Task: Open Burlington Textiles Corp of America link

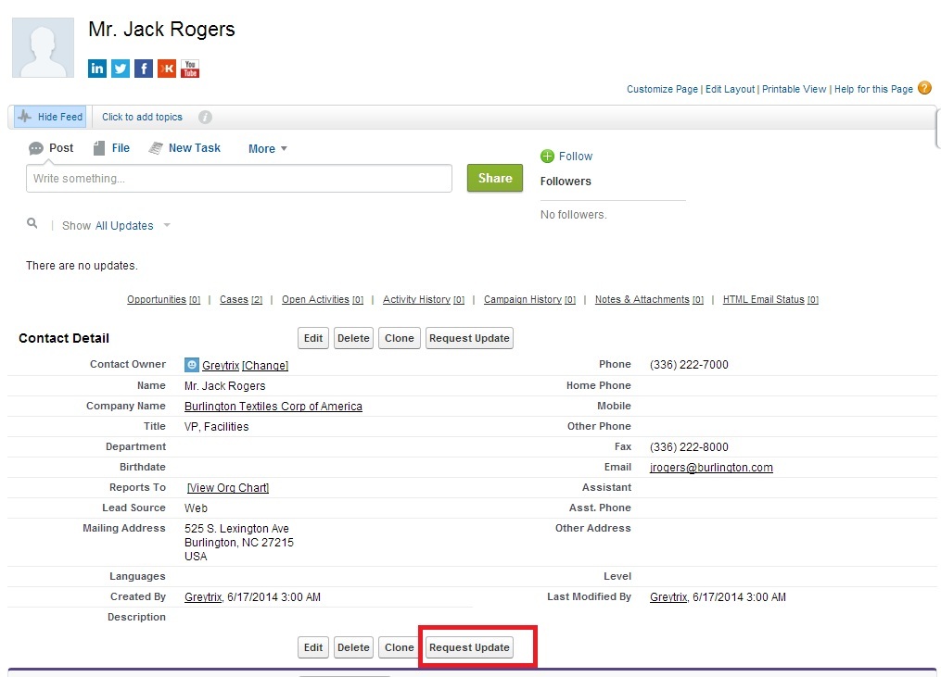Action: pyautogui.click(x=273, y=406)
